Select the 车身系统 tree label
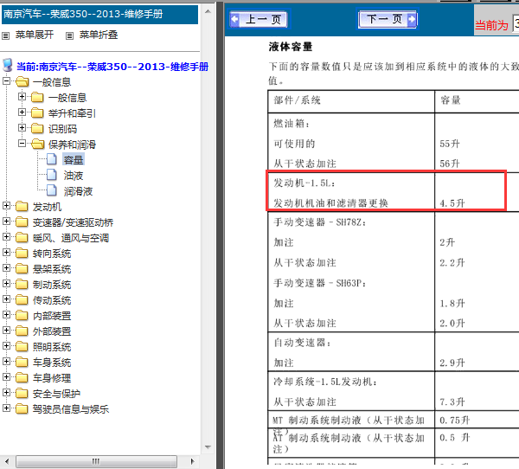This screenshot has width=519, height=469. [52, 363]
